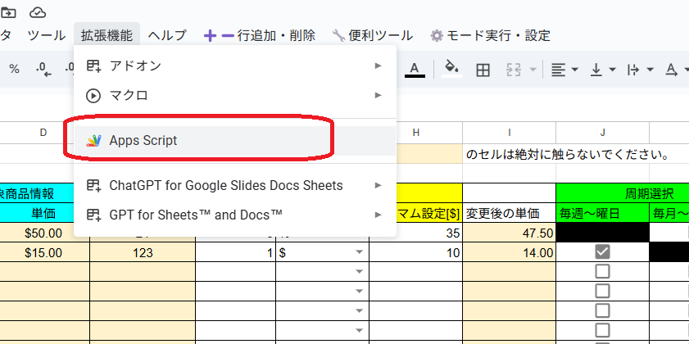Select column D header
689x344 pixels.
click(x=43, y=133)
